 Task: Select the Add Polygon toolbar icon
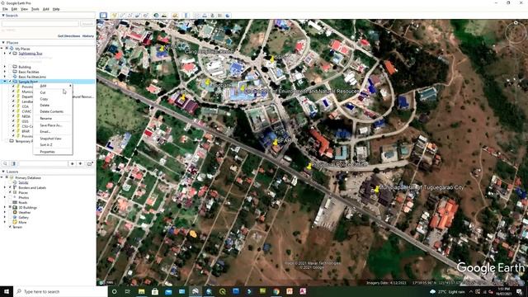122,16
